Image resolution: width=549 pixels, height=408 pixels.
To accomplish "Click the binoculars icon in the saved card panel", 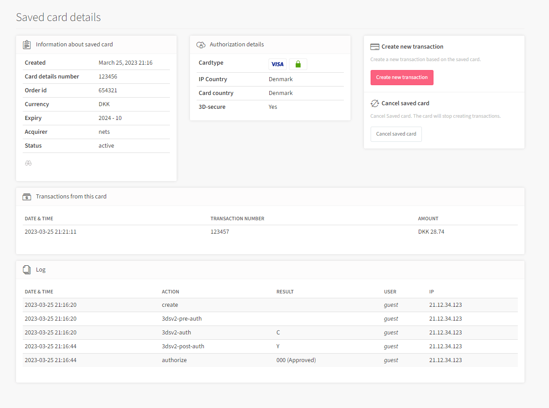I will click(x=28, y=163).
